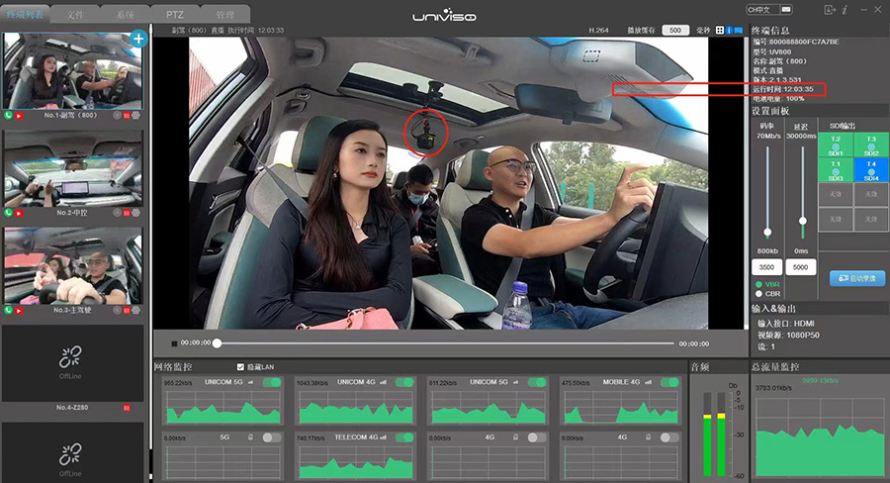Open the input method icon beside CH中文
The width and height of the screenshot is (890, 483).
[x=785, y=10]
